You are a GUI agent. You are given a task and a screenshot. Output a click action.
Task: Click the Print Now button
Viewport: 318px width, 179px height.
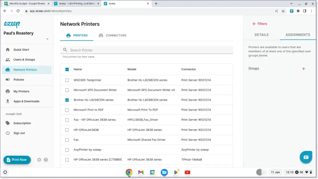coord(17,160)
